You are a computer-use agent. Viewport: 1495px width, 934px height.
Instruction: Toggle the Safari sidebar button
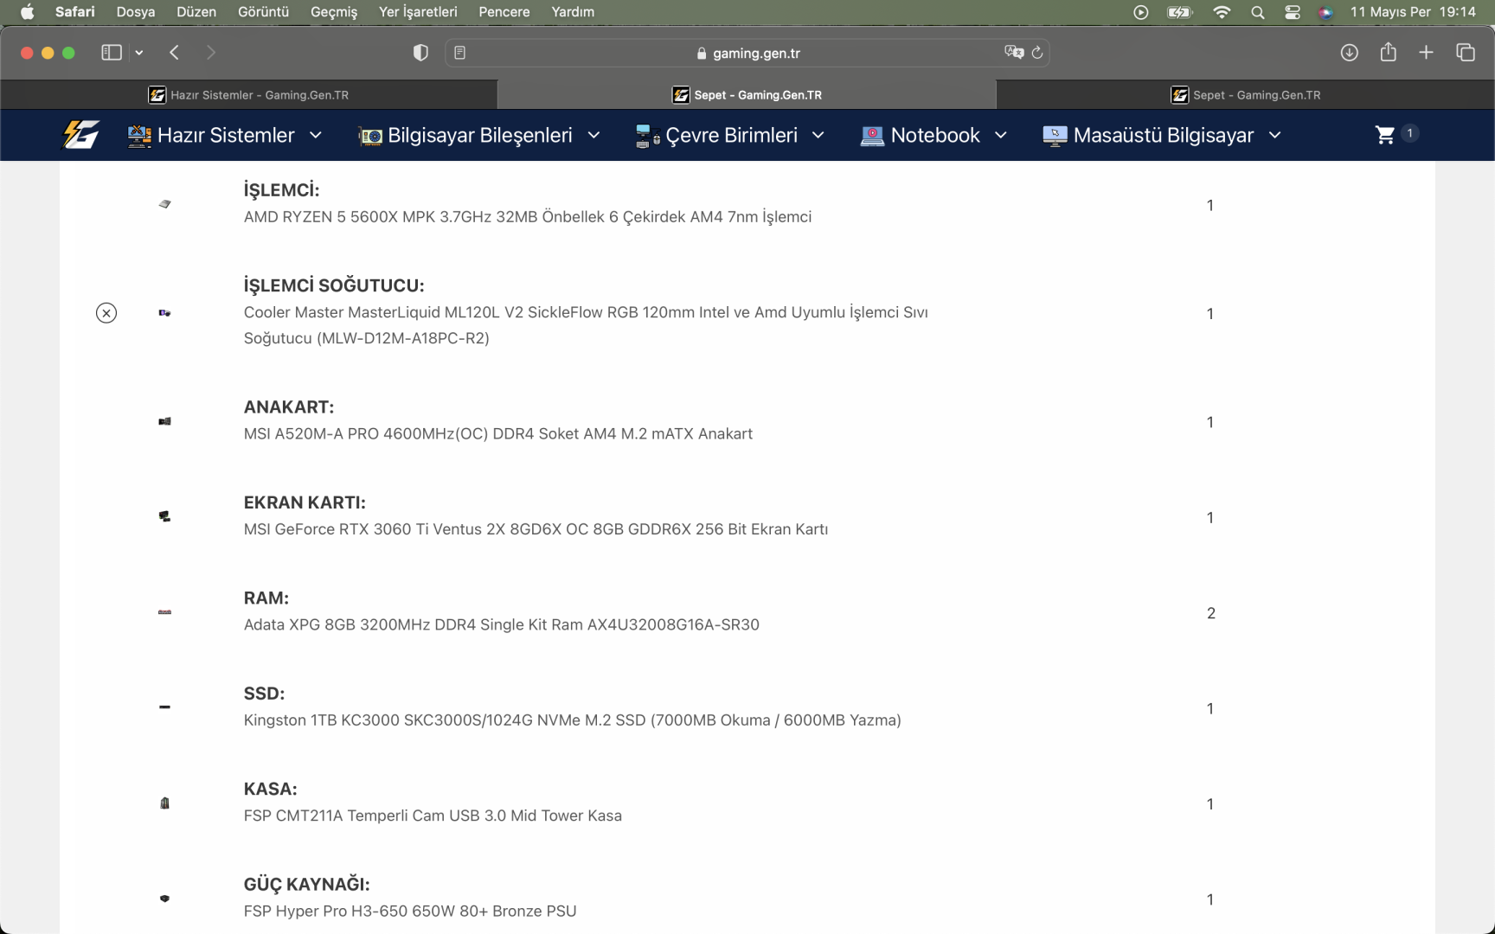[112, 53]
